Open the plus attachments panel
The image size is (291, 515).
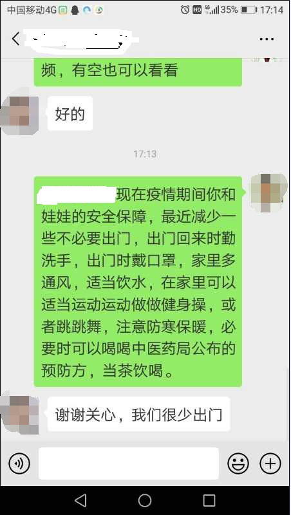[270, 464]
